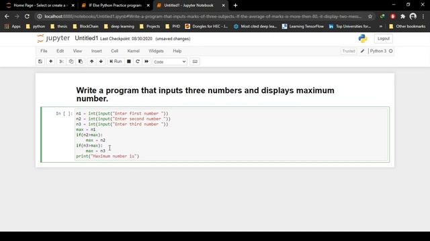
Task: Open the Apps bookmarks shortcut
Action: pyautogui.click(x=13, y=26)
